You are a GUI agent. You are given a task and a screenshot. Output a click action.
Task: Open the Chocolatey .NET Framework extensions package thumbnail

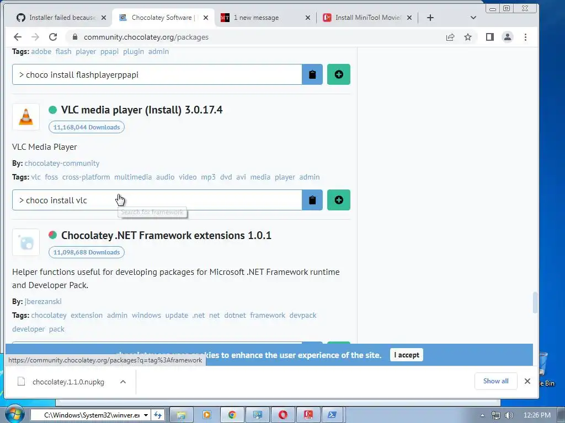click(x=26, y=242)
